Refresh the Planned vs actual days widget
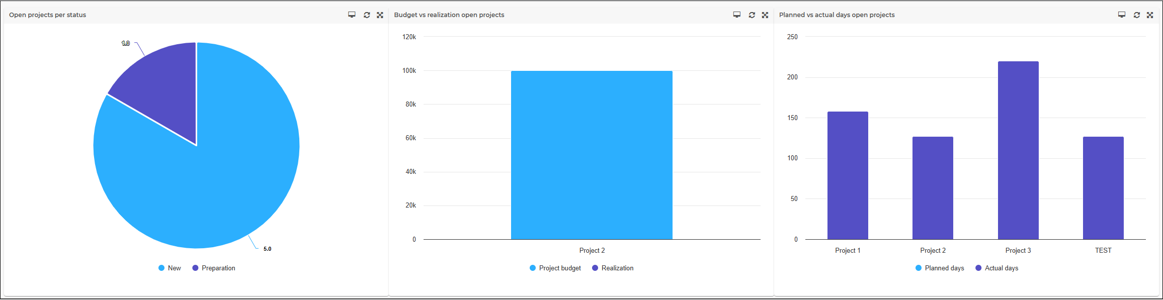Image resolution: width=1163 pixels, height=300 pixels. 1137,15
